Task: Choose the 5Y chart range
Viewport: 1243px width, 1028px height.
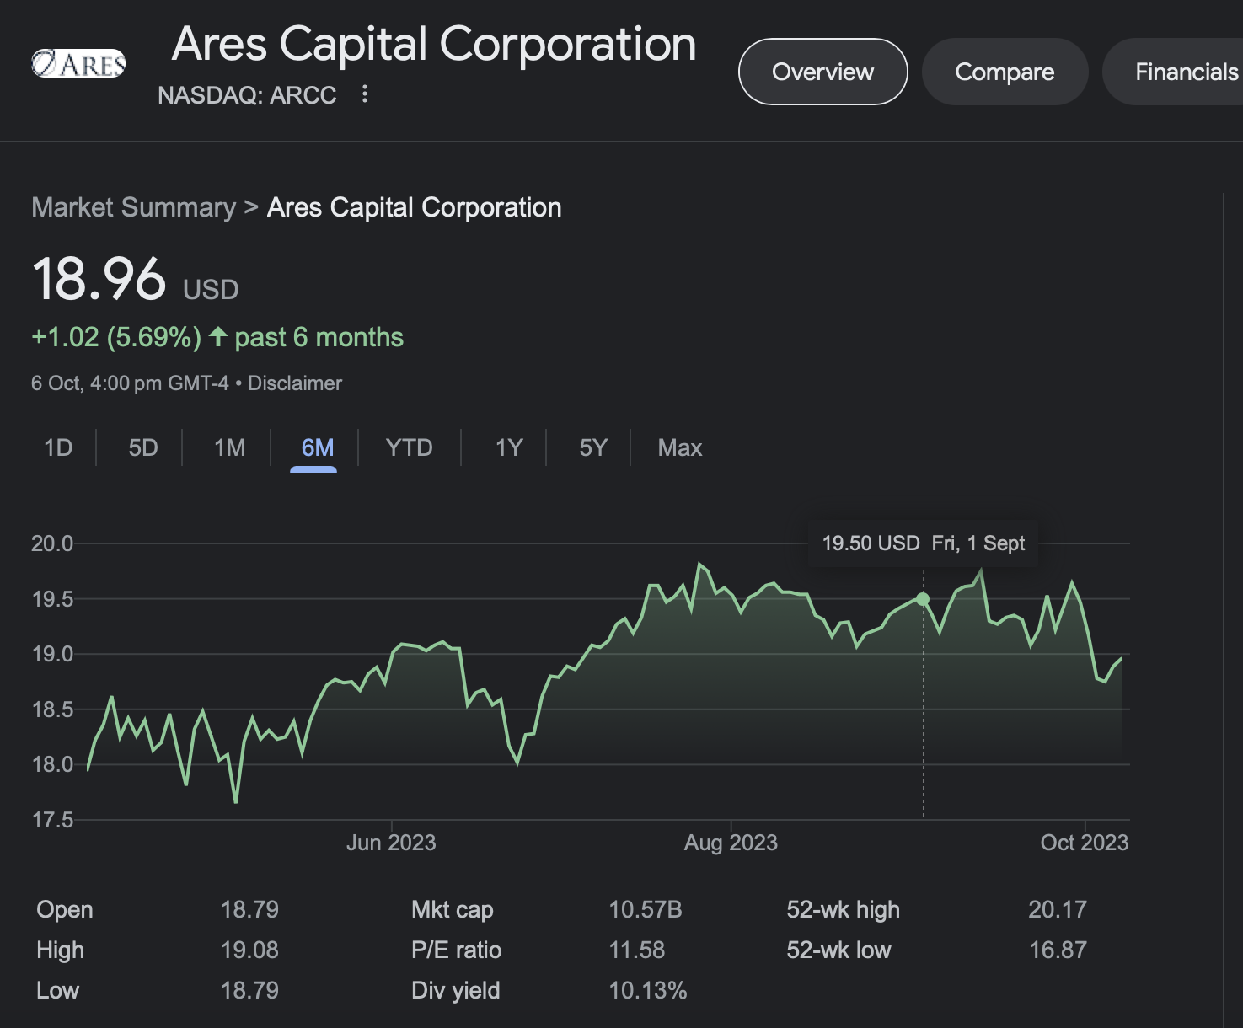Action: [x=593, y=447]
